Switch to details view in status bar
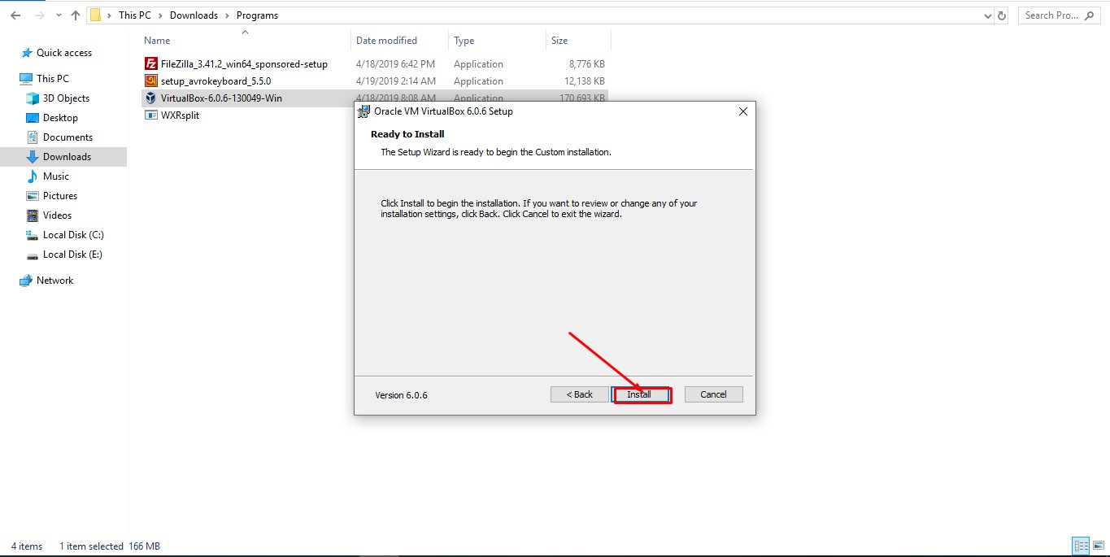This screenshot has height=557, width=1110. point(1081,546)
